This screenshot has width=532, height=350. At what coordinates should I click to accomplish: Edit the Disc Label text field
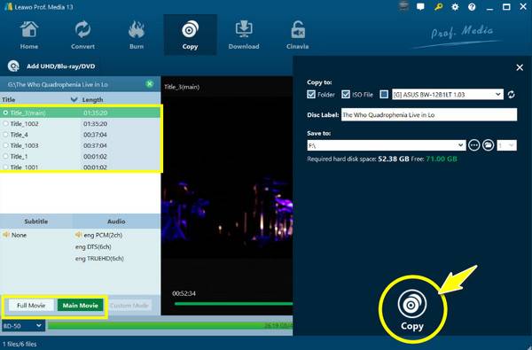click(x=429, y=114)
